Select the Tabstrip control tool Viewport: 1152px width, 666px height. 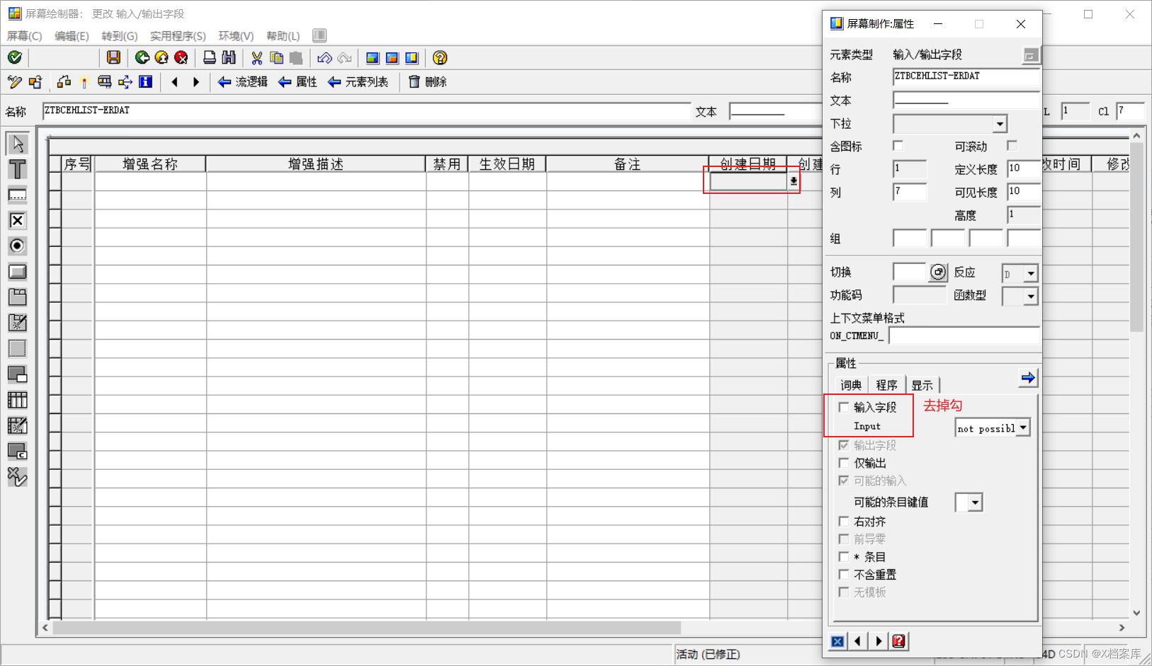pyautogui.click(x=18, y=297)
